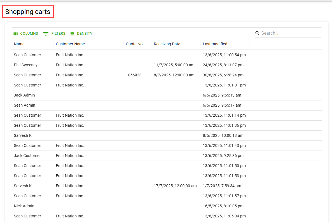Sort by Receiving Date column header
Screen dimensions: 332x223
167,44
